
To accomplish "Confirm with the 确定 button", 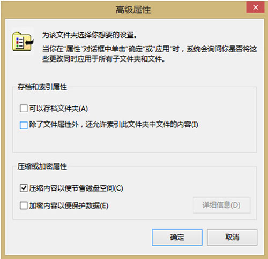I will click(x=177, y=237).
